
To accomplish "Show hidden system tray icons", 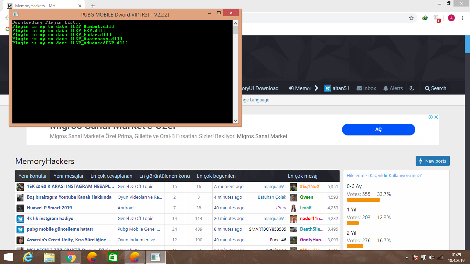I will coord(407,257).
